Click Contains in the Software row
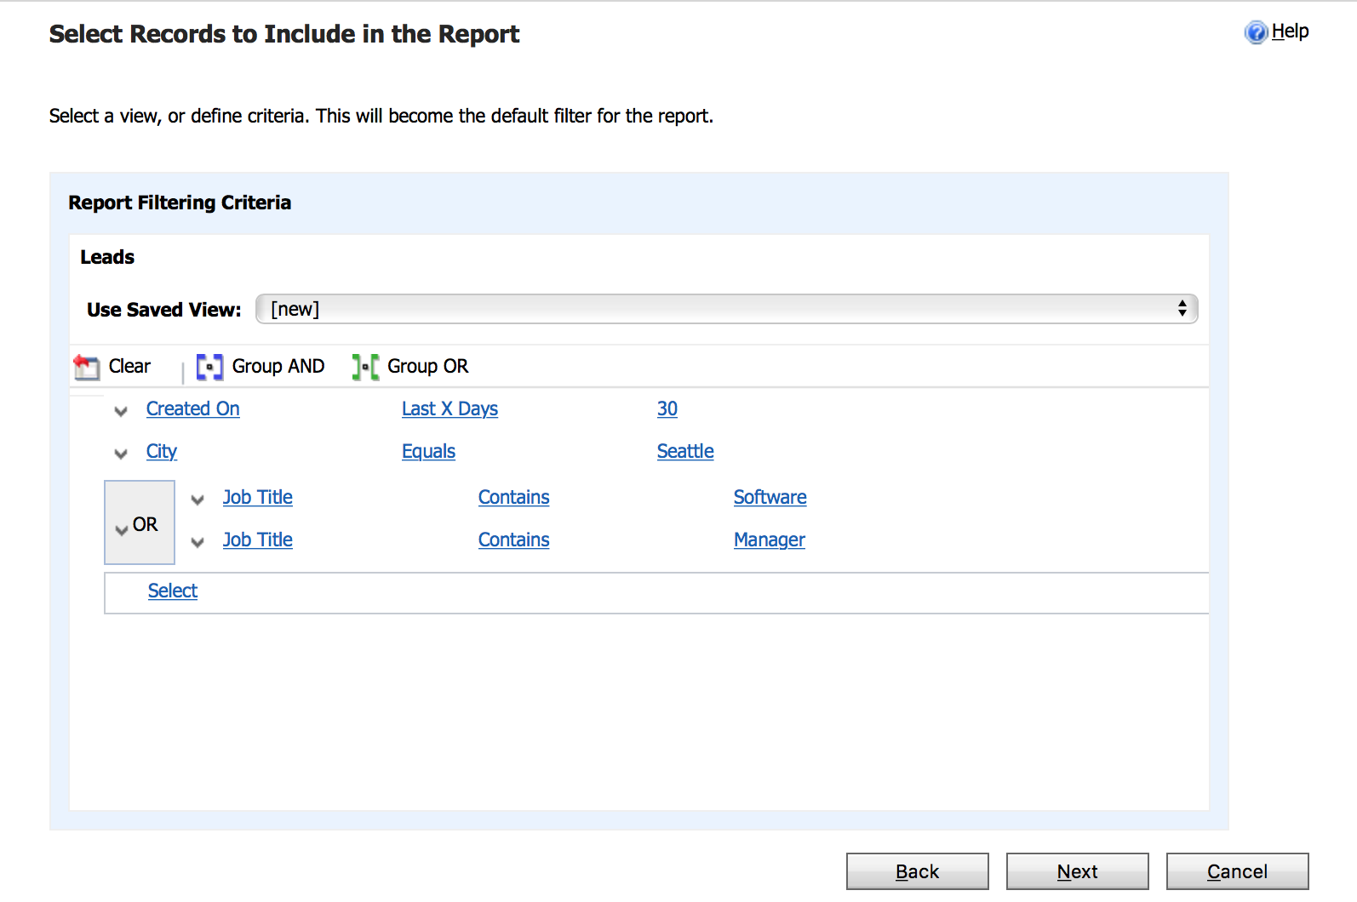 tap(513, 497)
